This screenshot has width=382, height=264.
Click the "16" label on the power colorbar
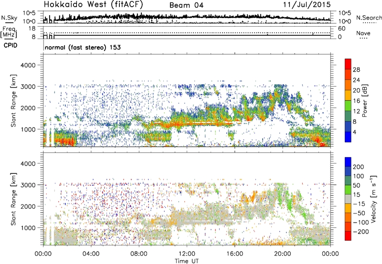coord(356,101)
